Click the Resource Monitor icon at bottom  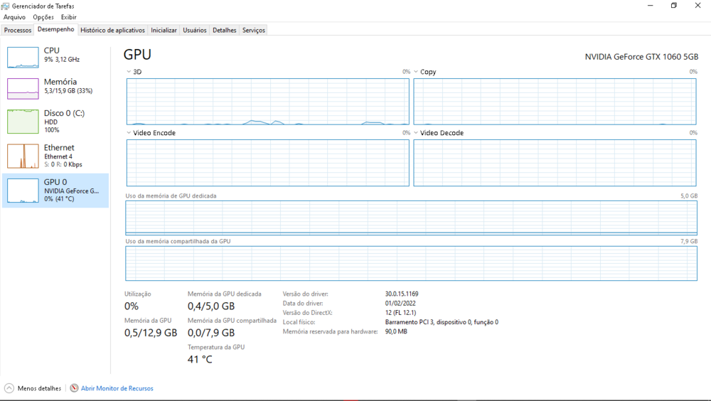tap(74, 388)
